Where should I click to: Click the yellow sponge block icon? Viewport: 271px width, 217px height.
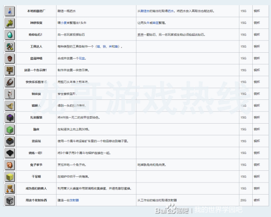pyautogui.click(x=10, y=177)
